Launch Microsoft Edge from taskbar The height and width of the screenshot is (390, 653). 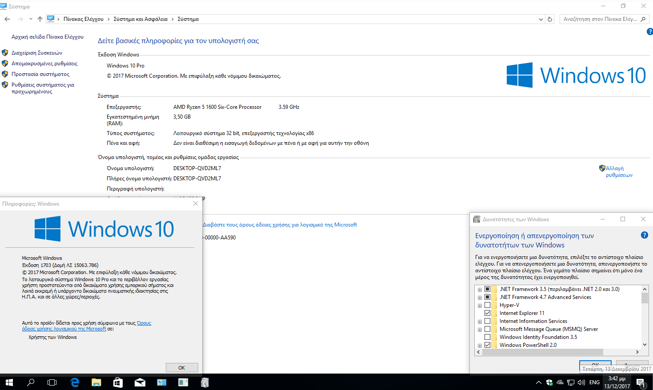click(x=75, y=382)
